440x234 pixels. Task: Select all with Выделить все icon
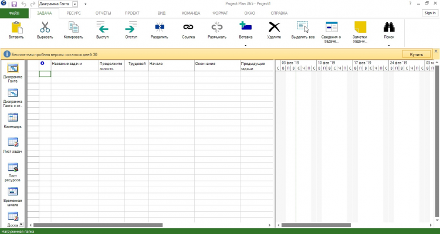(x=303, y=27)
